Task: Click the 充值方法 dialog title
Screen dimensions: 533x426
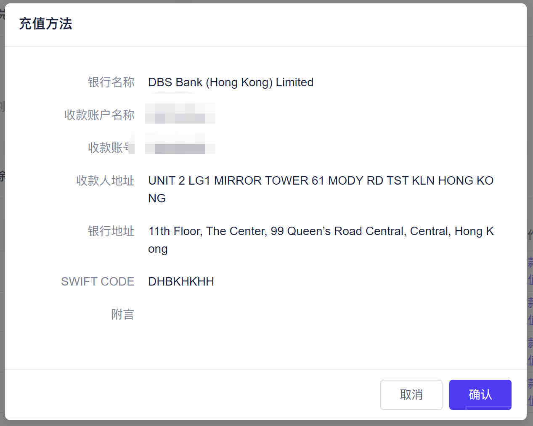Action: (45, 24)
